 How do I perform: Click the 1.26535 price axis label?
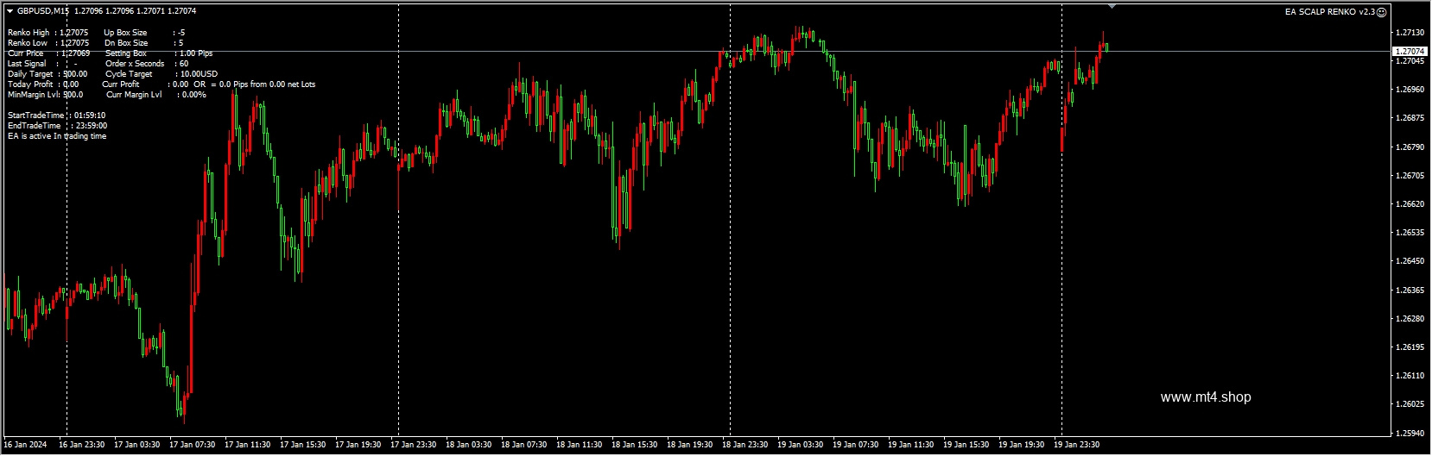pyautogui.click(x=1410, y=233)
